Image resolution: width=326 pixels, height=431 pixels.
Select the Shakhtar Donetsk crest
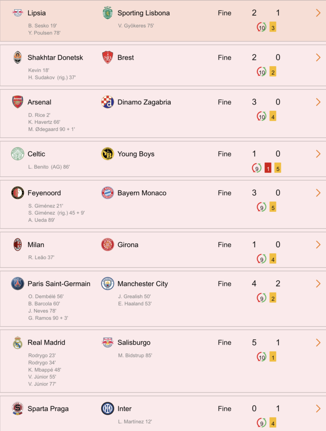[18, 57]
